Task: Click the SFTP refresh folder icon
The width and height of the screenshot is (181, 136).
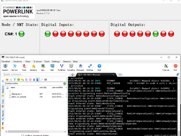Action: [x=19, y=80]
